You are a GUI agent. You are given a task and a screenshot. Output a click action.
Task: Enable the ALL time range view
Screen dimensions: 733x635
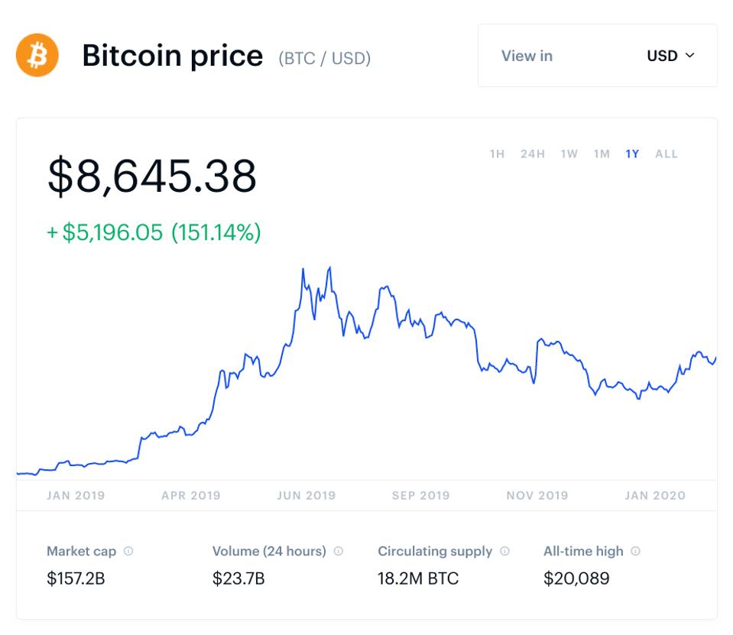point(665,154)
